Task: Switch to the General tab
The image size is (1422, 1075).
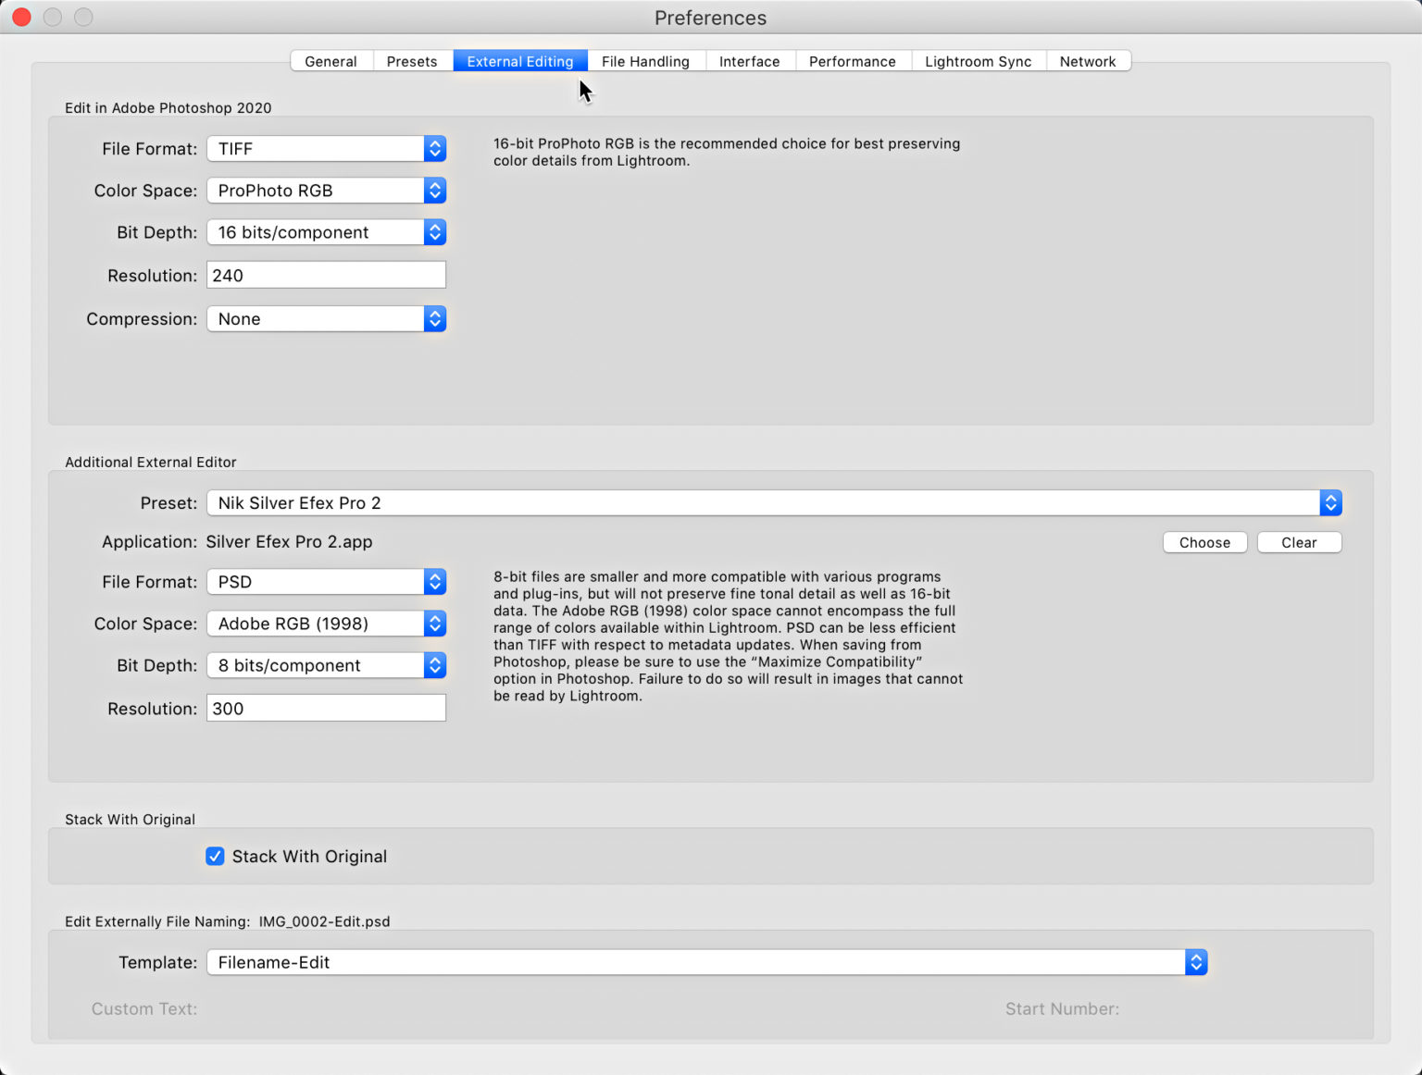Action: coord(331,61)
